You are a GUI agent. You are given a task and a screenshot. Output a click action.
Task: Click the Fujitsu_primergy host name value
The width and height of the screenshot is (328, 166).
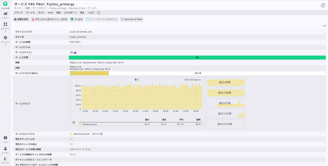pyautogui.click(x=78, y=37)
